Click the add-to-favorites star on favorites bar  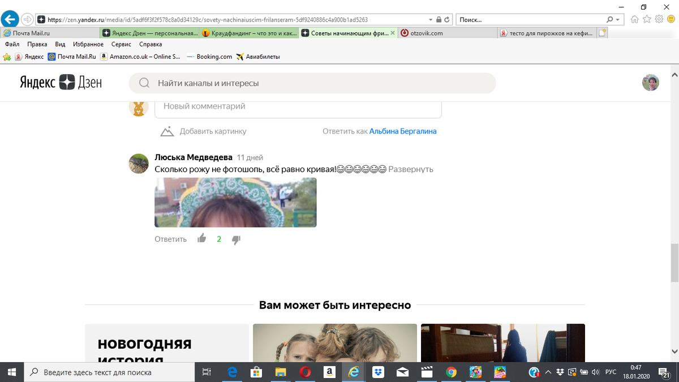[7, 57]
